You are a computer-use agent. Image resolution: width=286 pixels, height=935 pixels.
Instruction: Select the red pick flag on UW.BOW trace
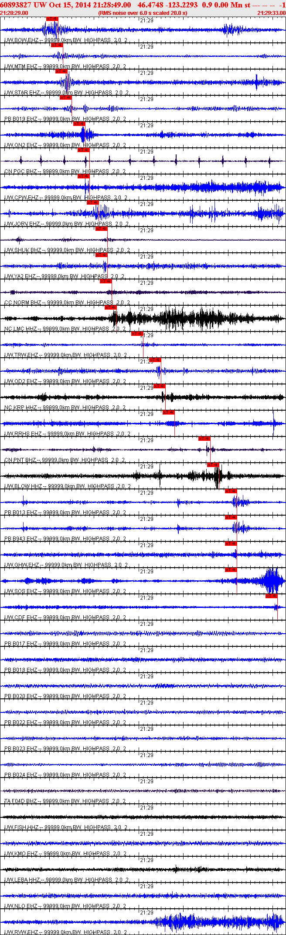coord(52,19)
